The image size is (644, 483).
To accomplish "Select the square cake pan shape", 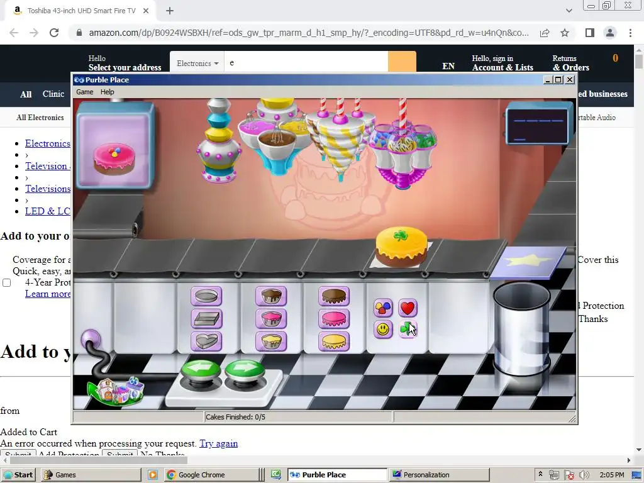I will click(206, 319).
